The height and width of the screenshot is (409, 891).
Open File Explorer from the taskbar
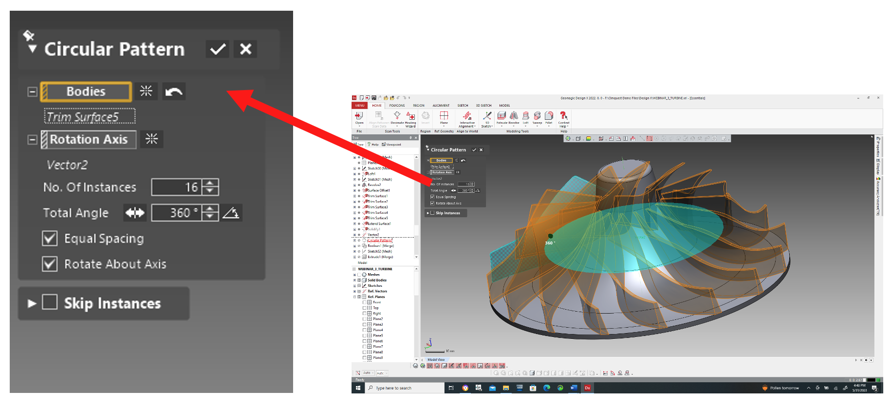point(506,388)
